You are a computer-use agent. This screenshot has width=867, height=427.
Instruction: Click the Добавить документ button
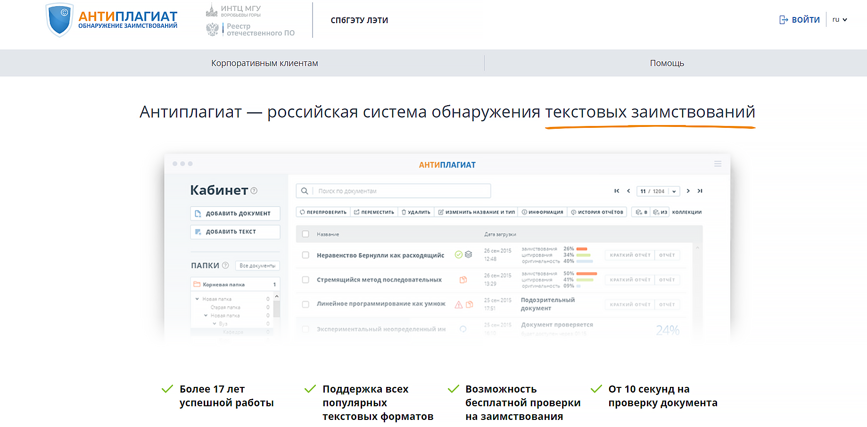235,213
